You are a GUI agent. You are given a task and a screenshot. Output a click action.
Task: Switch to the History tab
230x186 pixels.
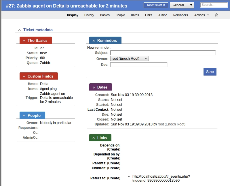(89, 15)
